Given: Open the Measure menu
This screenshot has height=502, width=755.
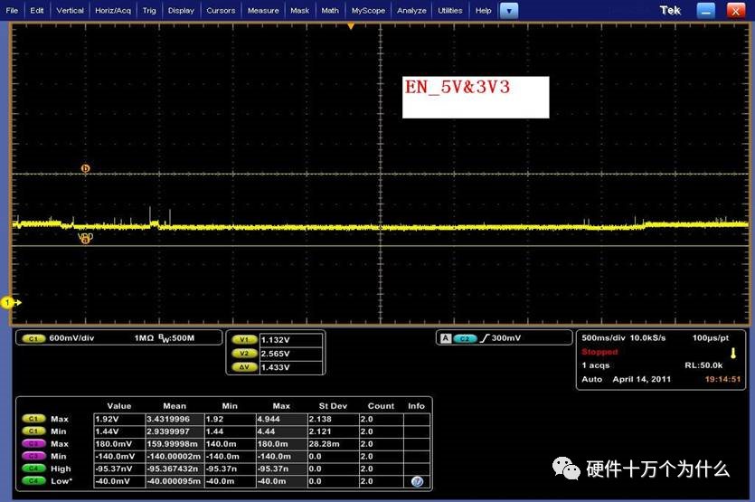Looking at the screenshot, I should pyautogui.click(x=263, y=11).
